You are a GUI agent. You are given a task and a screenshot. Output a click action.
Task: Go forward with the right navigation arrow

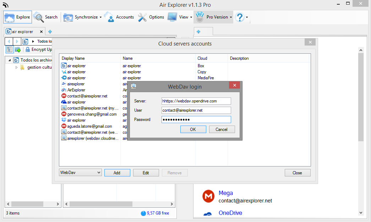coord(17,41)
